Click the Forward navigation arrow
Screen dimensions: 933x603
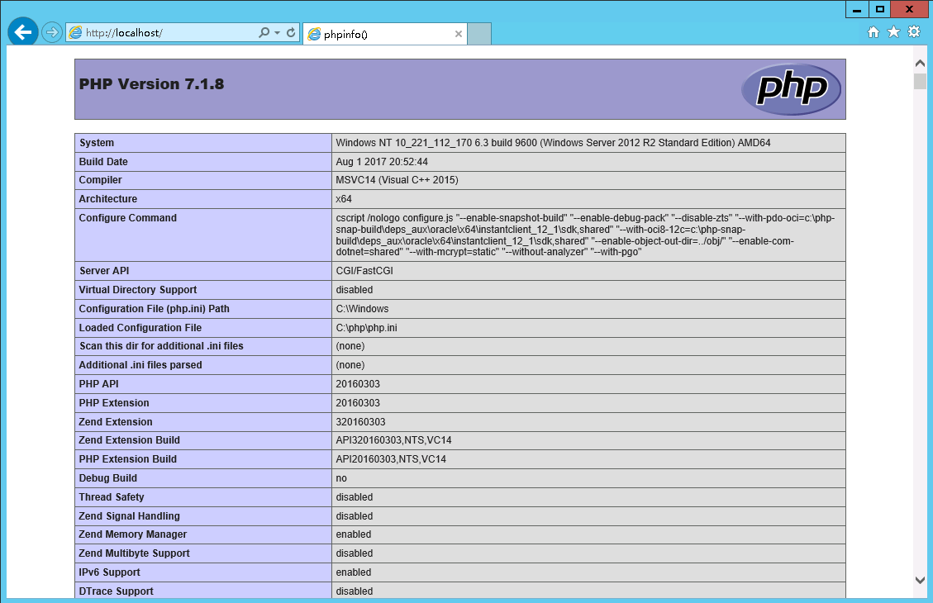tap(52, 32)
